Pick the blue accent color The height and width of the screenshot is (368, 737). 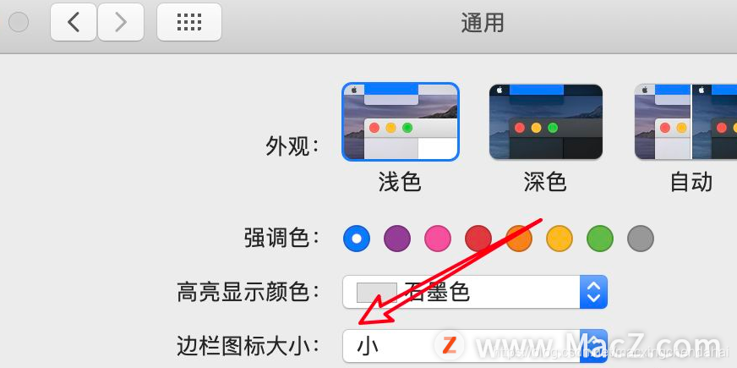click(x=357, y=239)
